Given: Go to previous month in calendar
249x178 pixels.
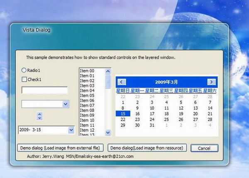Looking at the screenshot, I should click(122, 82).
